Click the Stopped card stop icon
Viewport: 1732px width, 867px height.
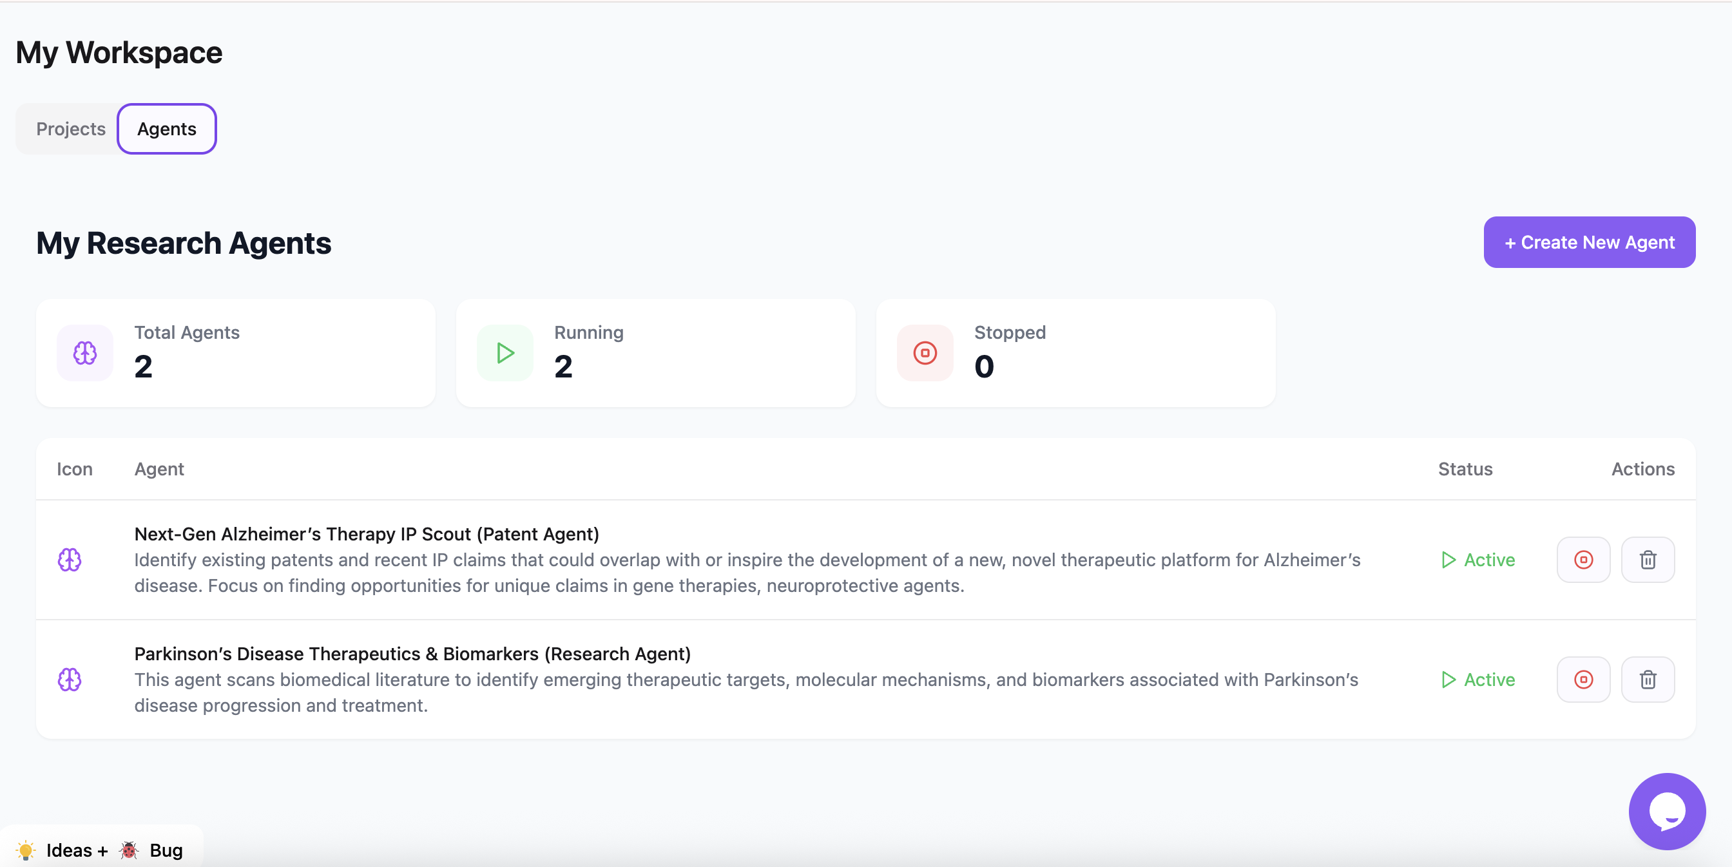click(x=925, y=353)
